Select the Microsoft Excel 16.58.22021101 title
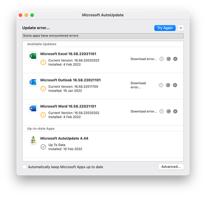 click(68, 54)
